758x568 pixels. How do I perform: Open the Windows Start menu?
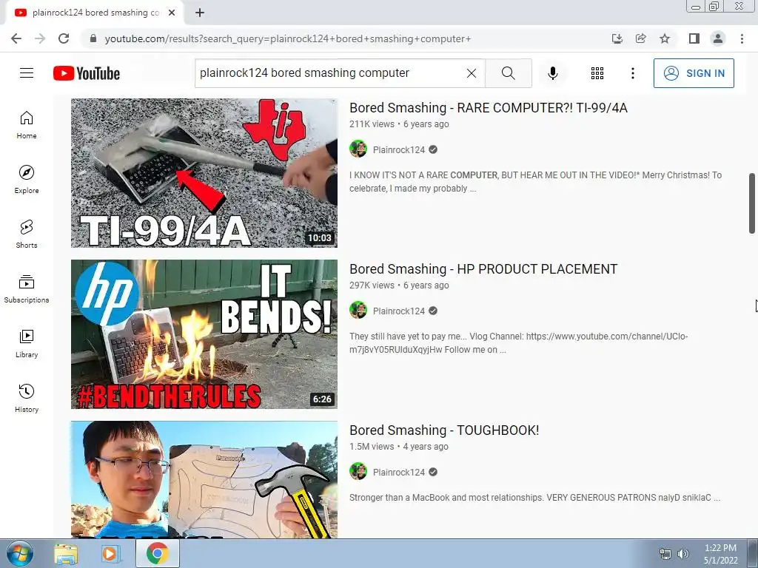pos(19,553)
